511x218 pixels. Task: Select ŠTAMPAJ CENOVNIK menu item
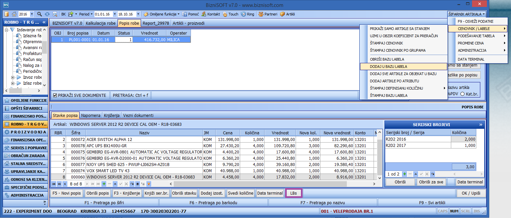point(403,43)
